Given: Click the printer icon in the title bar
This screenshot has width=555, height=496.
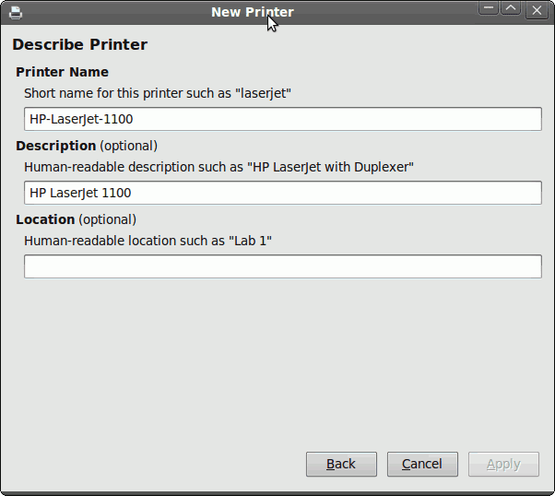Looking at the screenshot, I should pyautogui.click(x=16, y=13).
